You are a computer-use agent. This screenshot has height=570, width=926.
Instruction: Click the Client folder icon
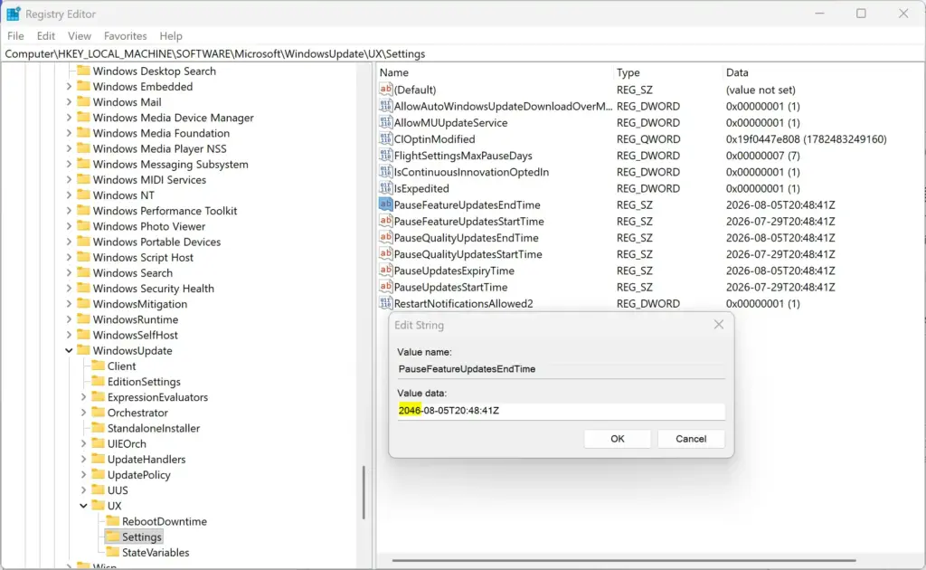tap(98, 366)
